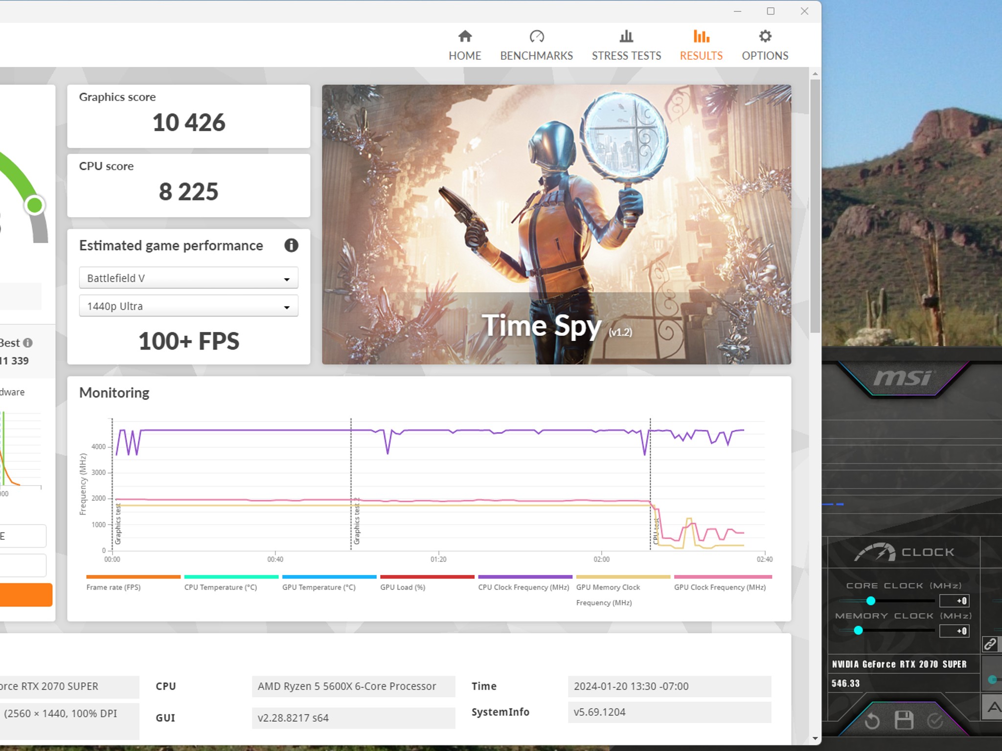Screen dimensions: 1002x751
Task: Switch to the Home tab
Action: 465,44
